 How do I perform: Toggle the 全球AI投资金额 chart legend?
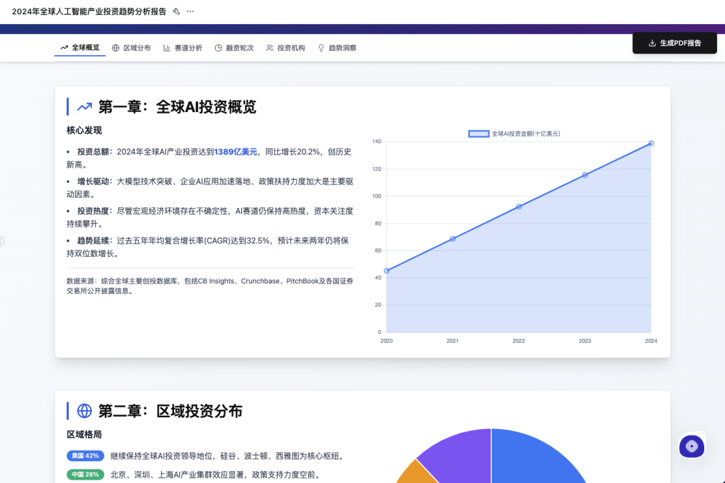pyautogui.click(x=514, y=133)
